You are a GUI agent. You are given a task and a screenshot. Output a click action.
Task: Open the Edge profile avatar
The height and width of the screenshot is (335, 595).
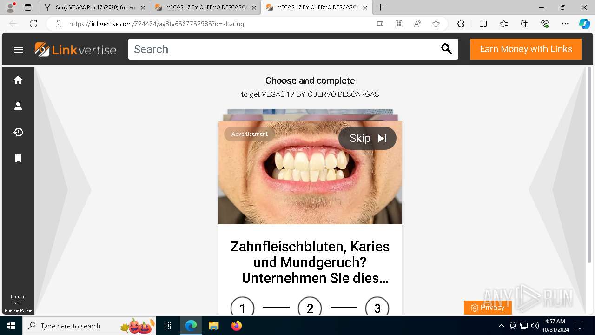(10, 7)
